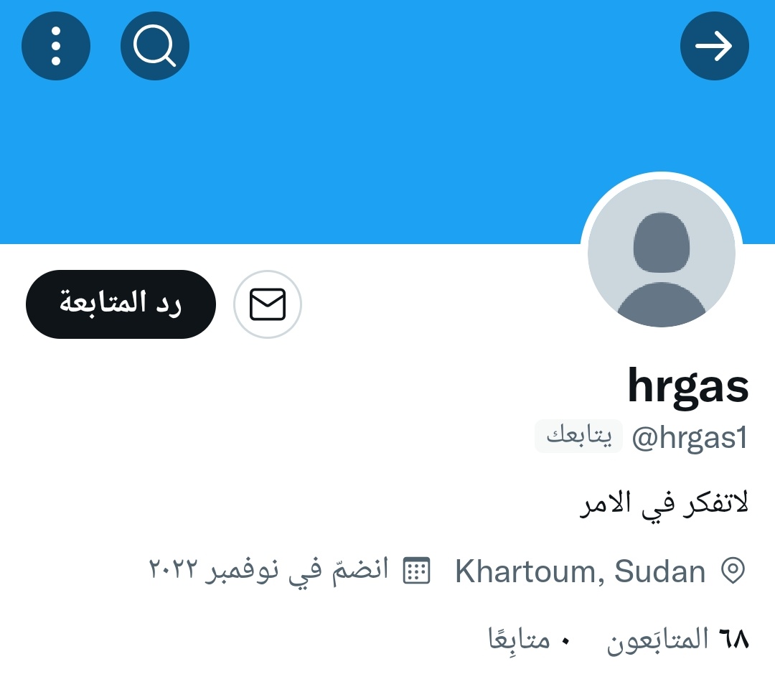The image size is (775, 687).
Task: Open the three-dot more options menu
Action: [56, 46]
